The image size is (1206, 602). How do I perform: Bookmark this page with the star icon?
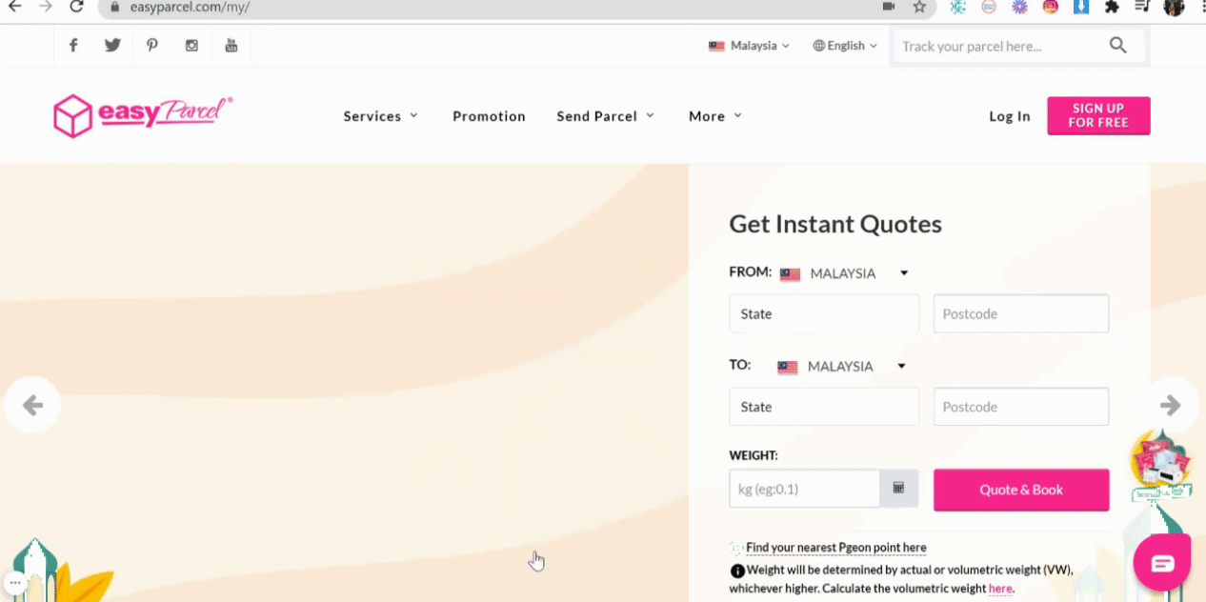coord(919,7)
